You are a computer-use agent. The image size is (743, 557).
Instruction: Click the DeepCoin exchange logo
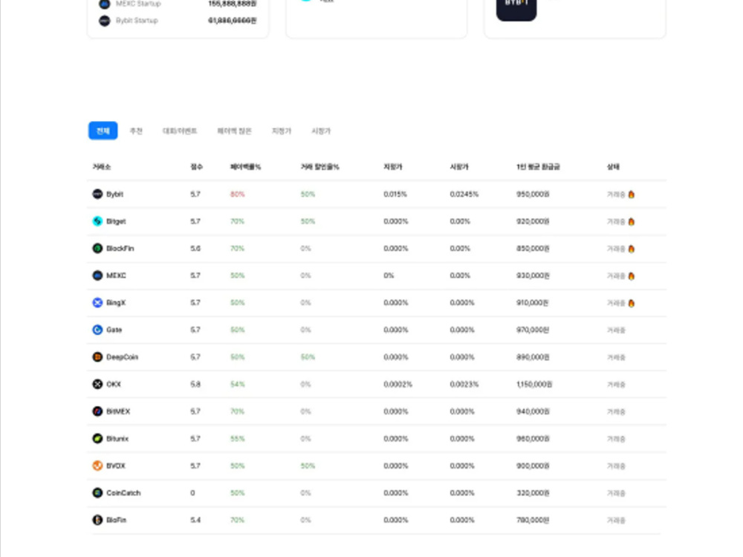[97, 357]
